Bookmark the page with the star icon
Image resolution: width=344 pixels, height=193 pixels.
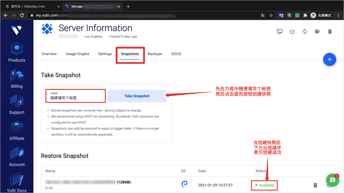(271, 15)
